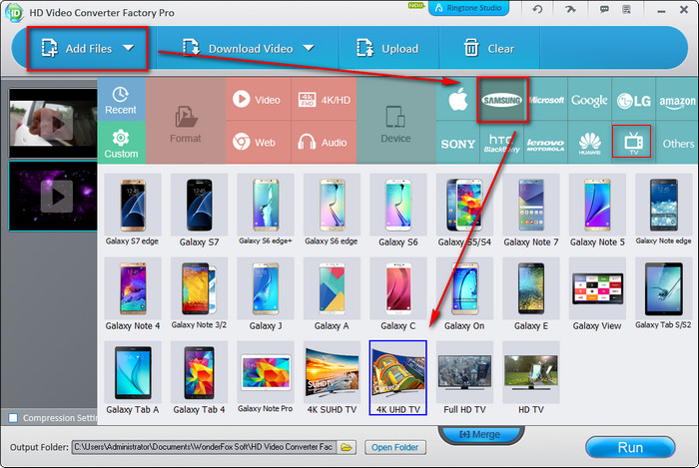Pick the Galaxy J preset

[266, 294]
